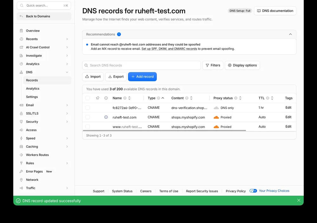Expand the Caching submenu arrow
The width and height of the screenshot is (317, 223).
point(67,147)
